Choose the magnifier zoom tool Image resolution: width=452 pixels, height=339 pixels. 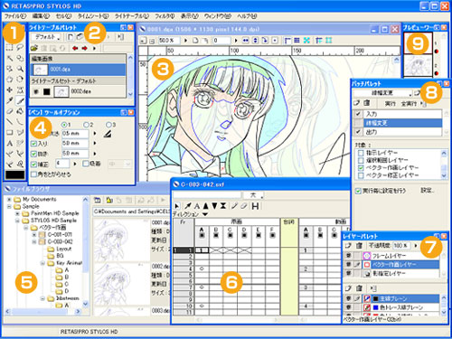pos(20,69)
